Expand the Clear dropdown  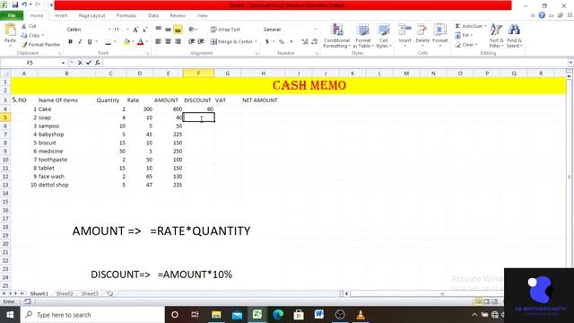(476, 44)
